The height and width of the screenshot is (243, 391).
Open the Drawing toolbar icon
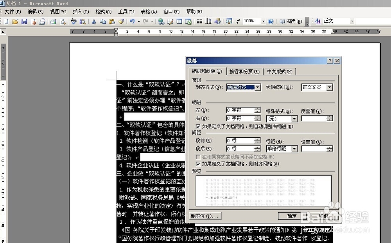pos(217,21)
